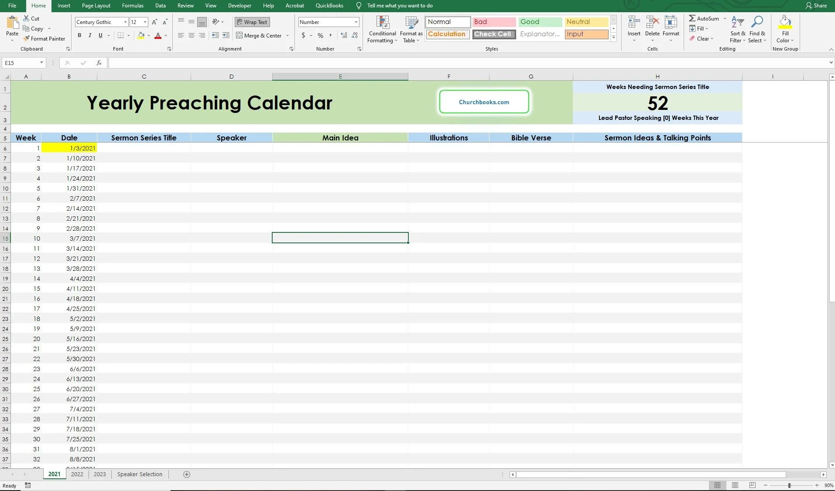This screenshot has height=491, width=835.
Task: Click the Share button
Action: tap(816, 6)
